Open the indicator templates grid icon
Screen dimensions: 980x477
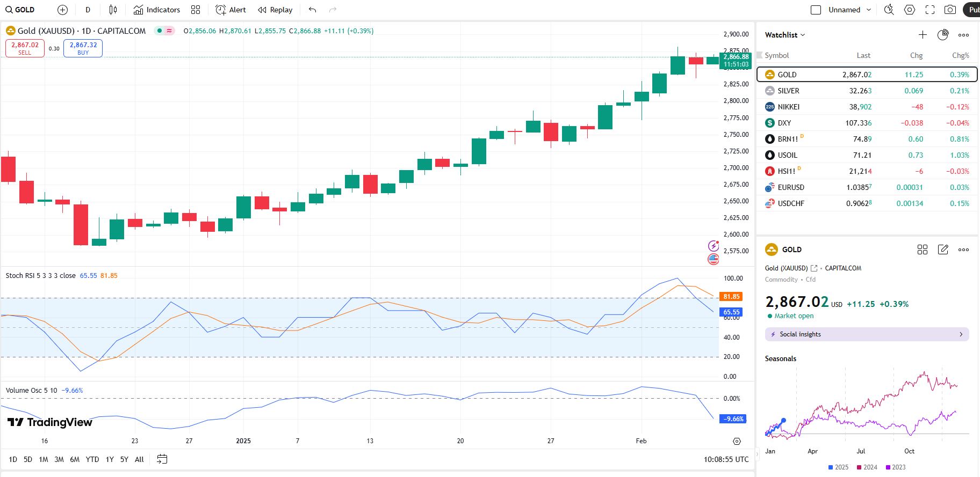tap(196, 10)
